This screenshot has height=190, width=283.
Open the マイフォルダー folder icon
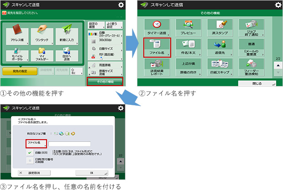pos(42,55)
